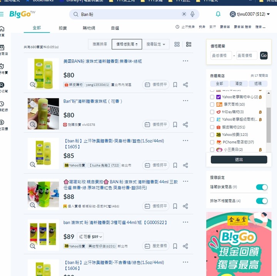Expand the 搜尋設定 dropdown
This screenshot has width=277, height=276.
156,44
